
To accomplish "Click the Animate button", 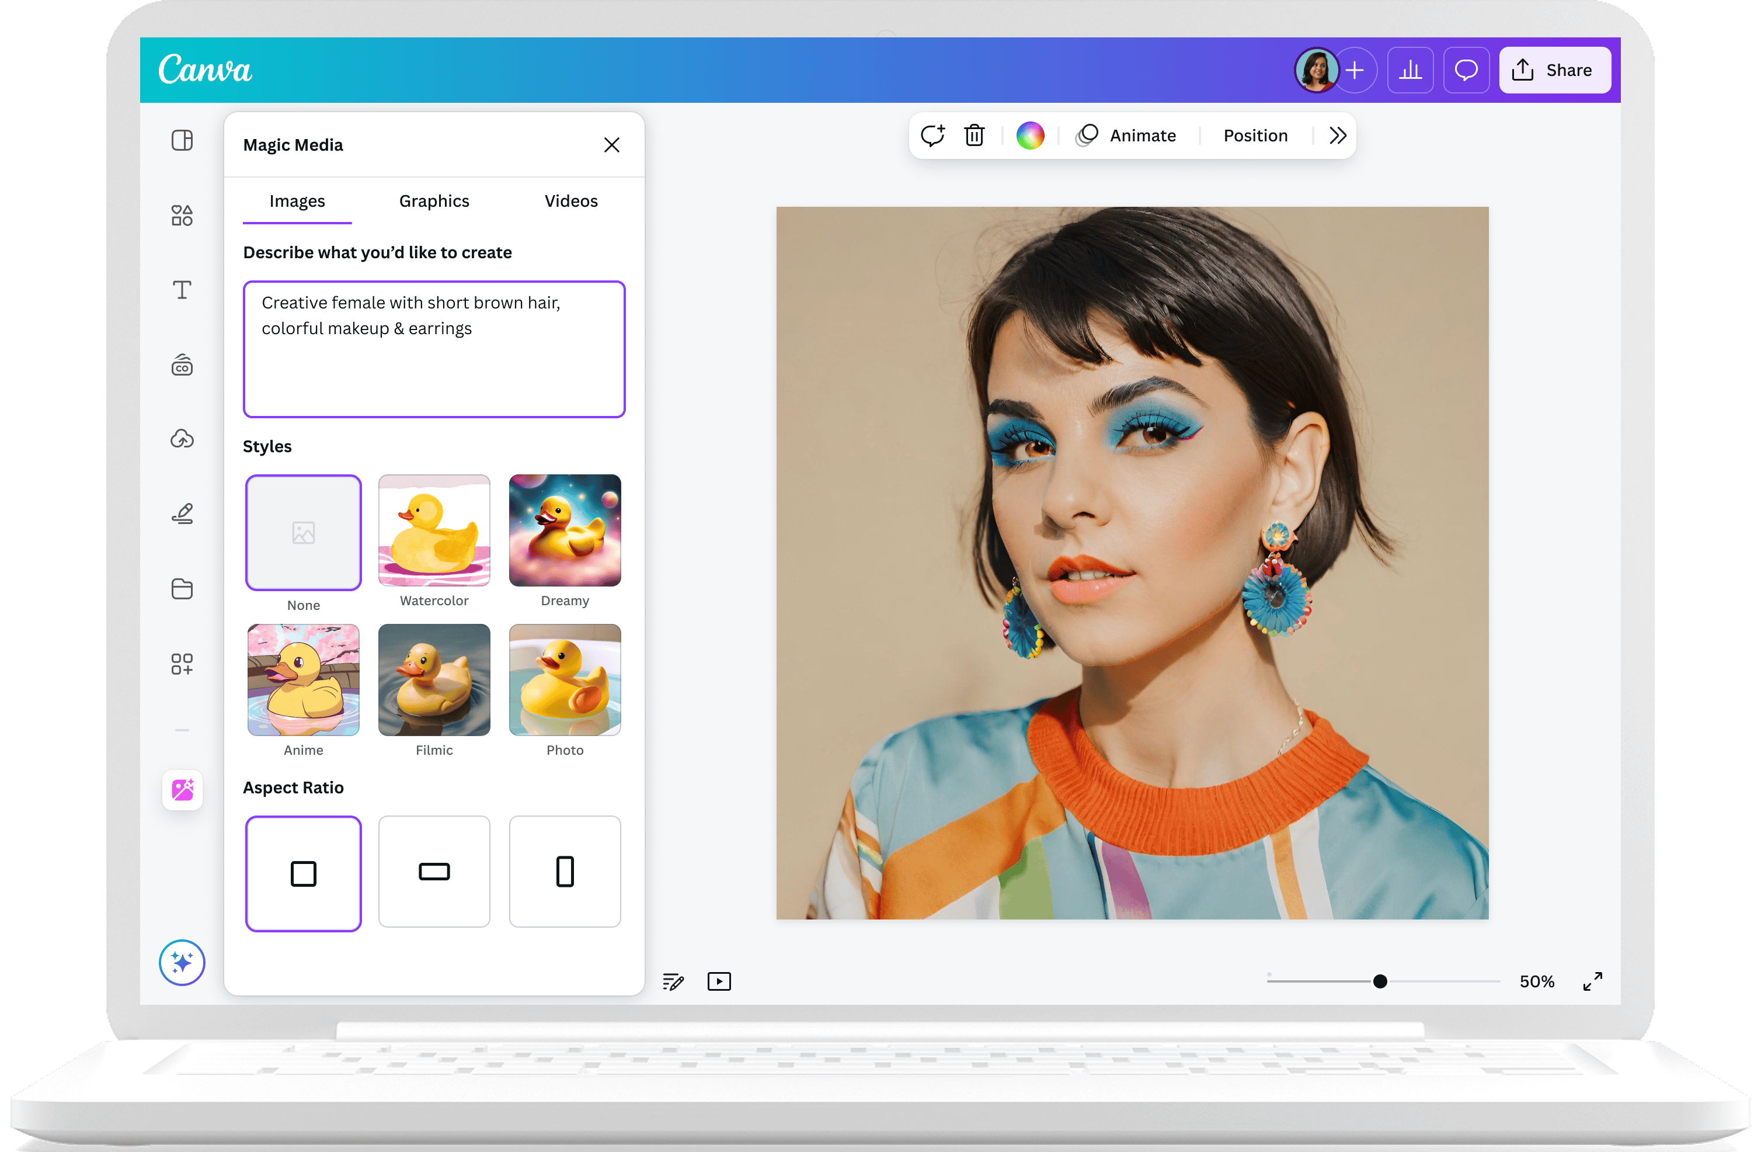I will 1127,136.
